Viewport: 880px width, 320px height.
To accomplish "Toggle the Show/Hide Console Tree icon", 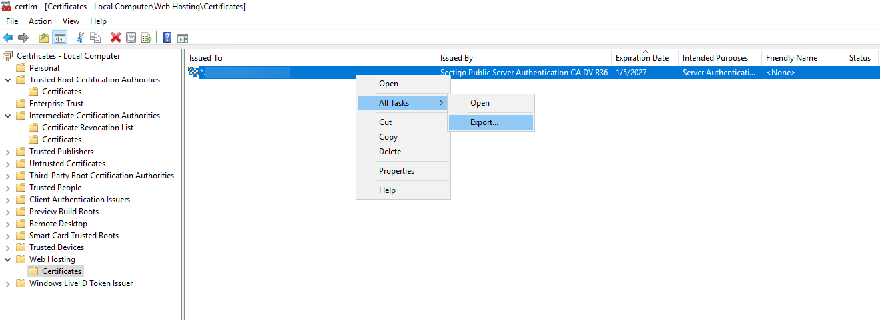I will click(x=59, y=38).
